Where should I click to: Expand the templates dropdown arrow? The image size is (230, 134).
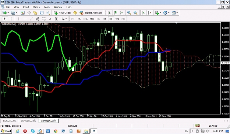click(x=177, y=13)
